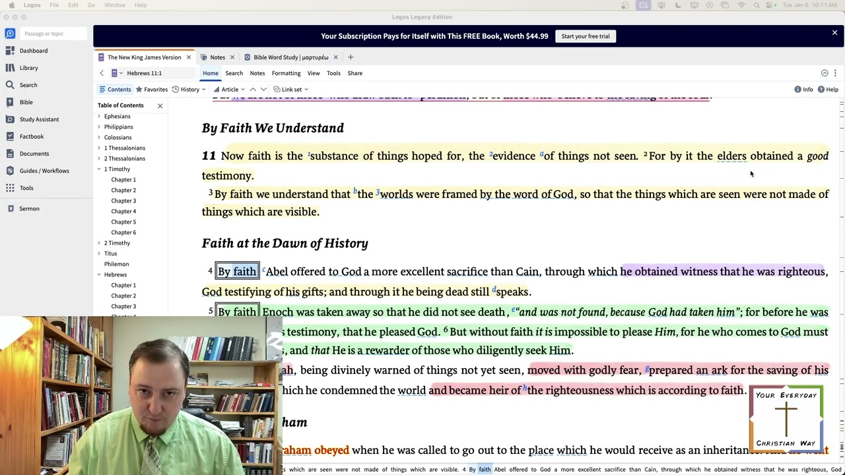845x475 pixels.
Task: Open 1 Timothy Chapter 4 in contents
Action: click(123, 211)
